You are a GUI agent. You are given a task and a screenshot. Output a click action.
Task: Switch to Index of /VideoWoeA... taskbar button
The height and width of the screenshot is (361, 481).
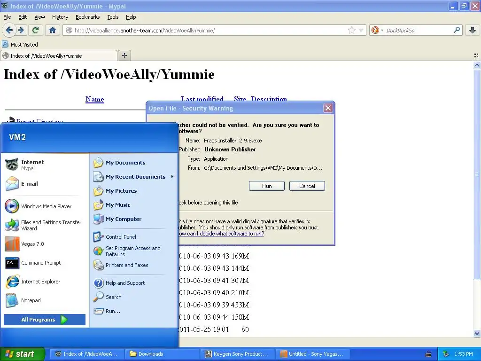pos(87,354)
